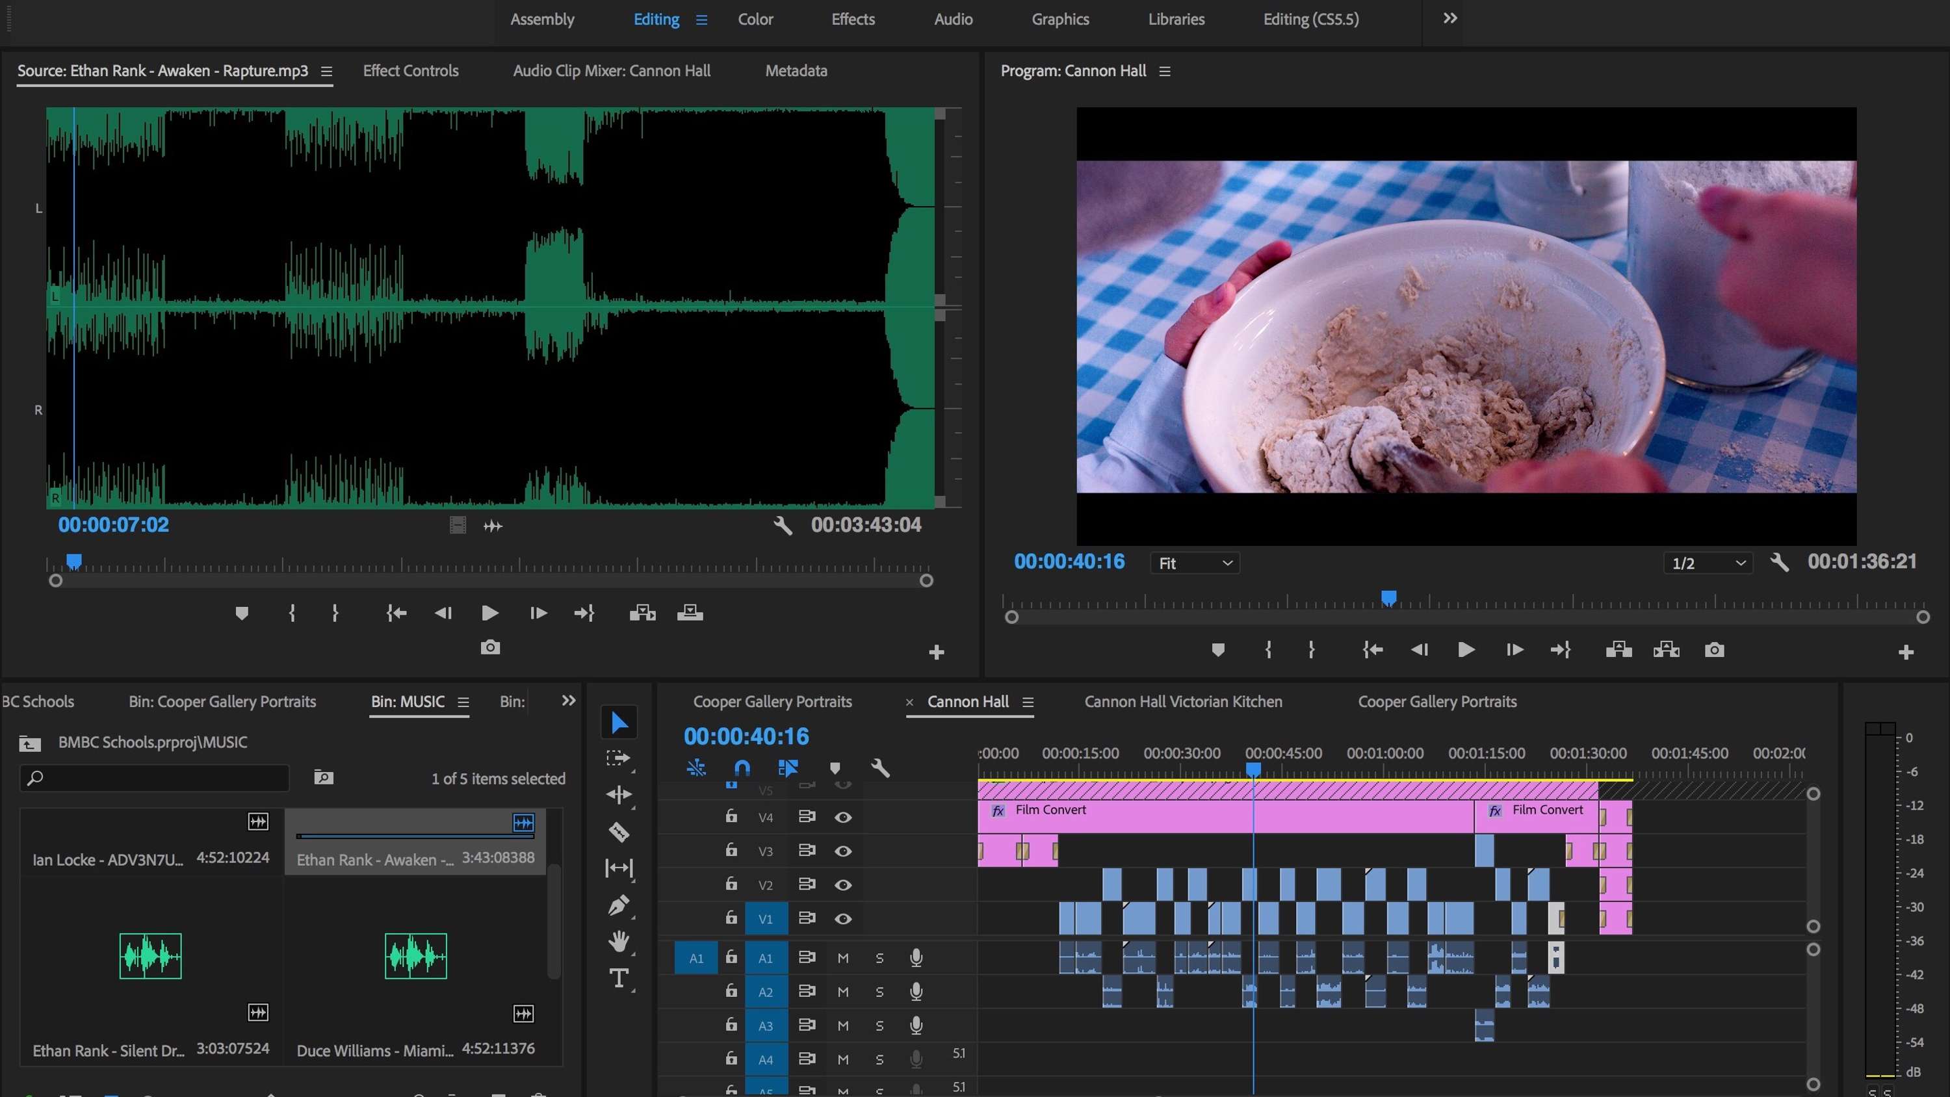1950x1097 pixels.
Task: Add marker in Source monitor
Action: (x=242, y=613)
